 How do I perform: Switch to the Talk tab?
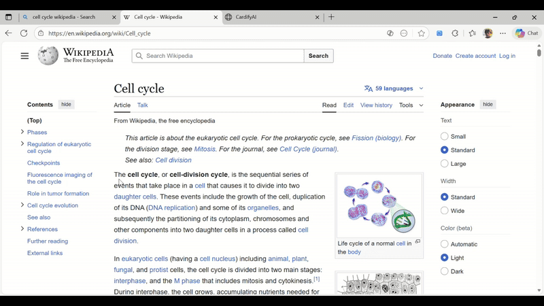point(142,105)
